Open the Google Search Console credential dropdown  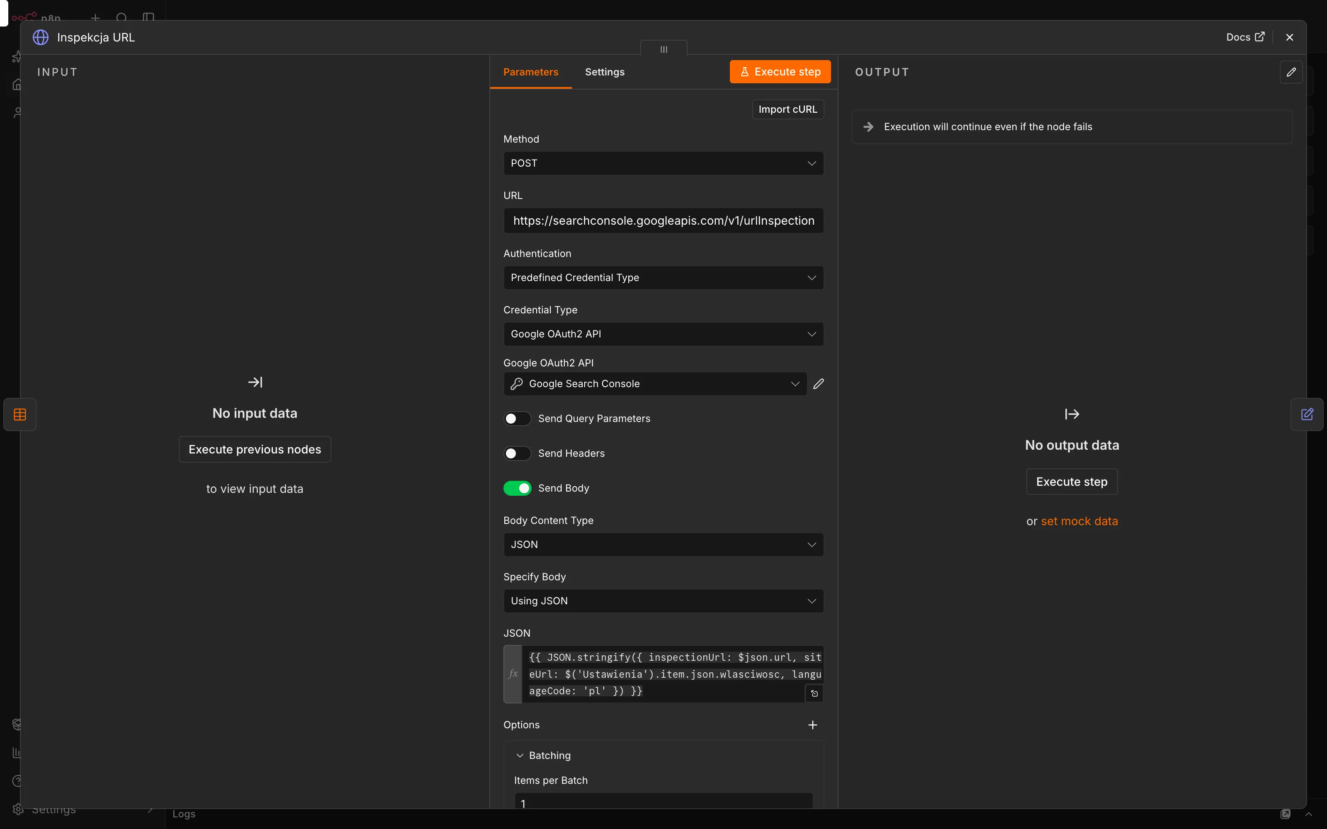click(655, 384)
